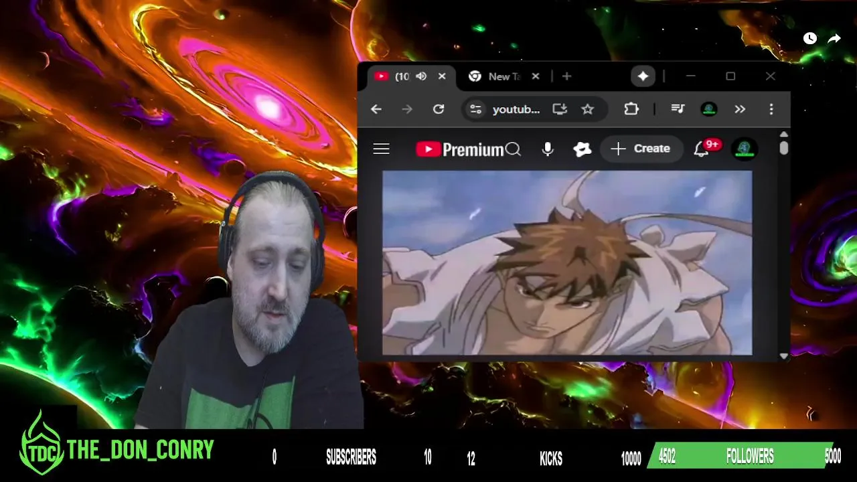Image resolution: width=857 pixels, height=482 pixels.
Task: Open a new browser tab with plus
Action: coord(567,76)
